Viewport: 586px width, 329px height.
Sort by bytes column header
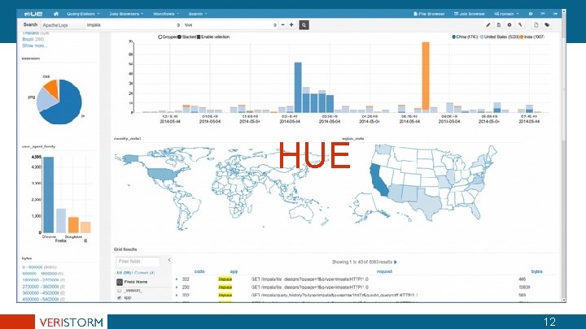click(536, 271)
